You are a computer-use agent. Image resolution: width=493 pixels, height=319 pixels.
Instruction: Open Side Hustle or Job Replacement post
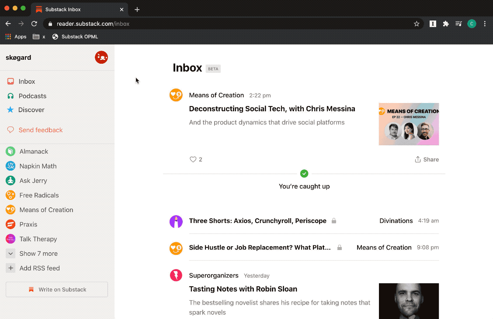pyautogui.click(x=260, y=247)
